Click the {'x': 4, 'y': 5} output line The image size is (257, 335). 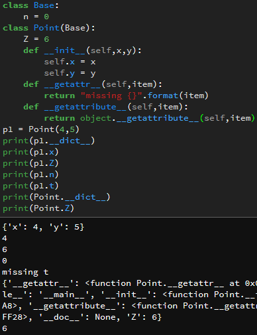43,227
